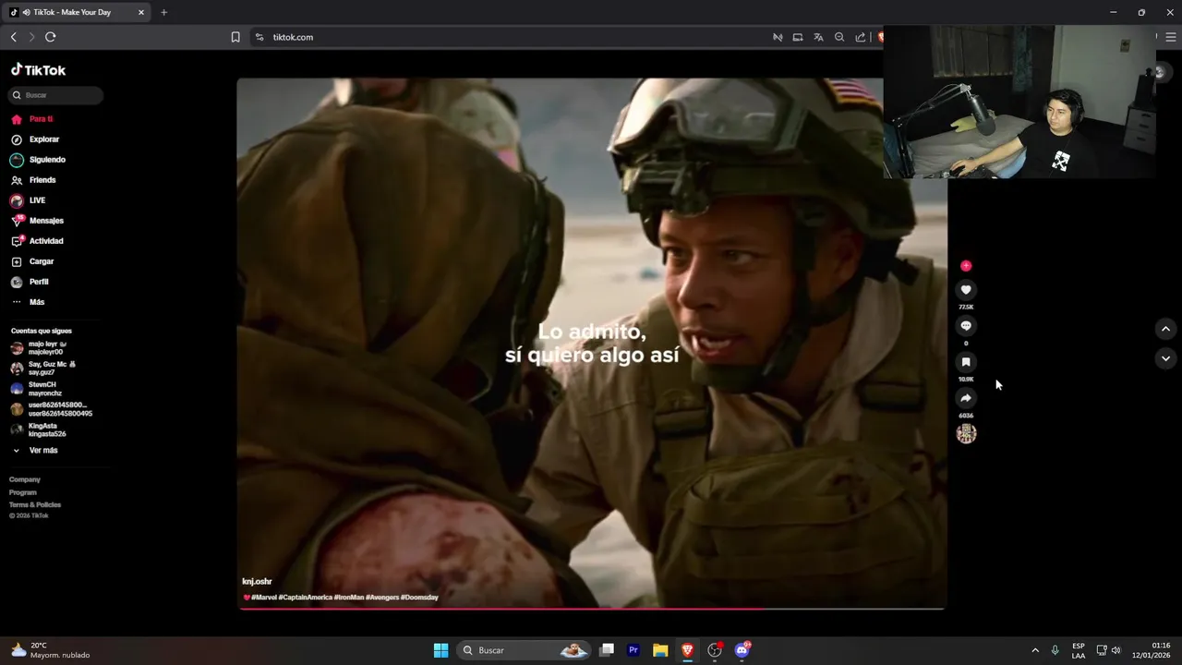Go back in the browser
This screenshot has width=1182, height=665.
(x=13, y=37)
